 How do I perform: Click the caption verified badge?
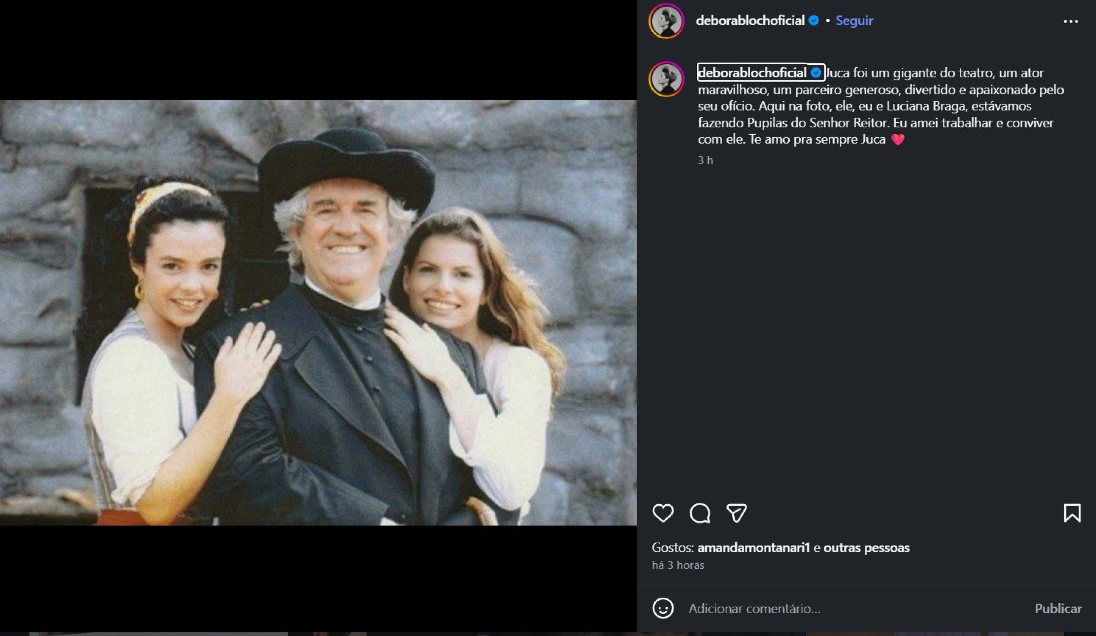(816, 73)
